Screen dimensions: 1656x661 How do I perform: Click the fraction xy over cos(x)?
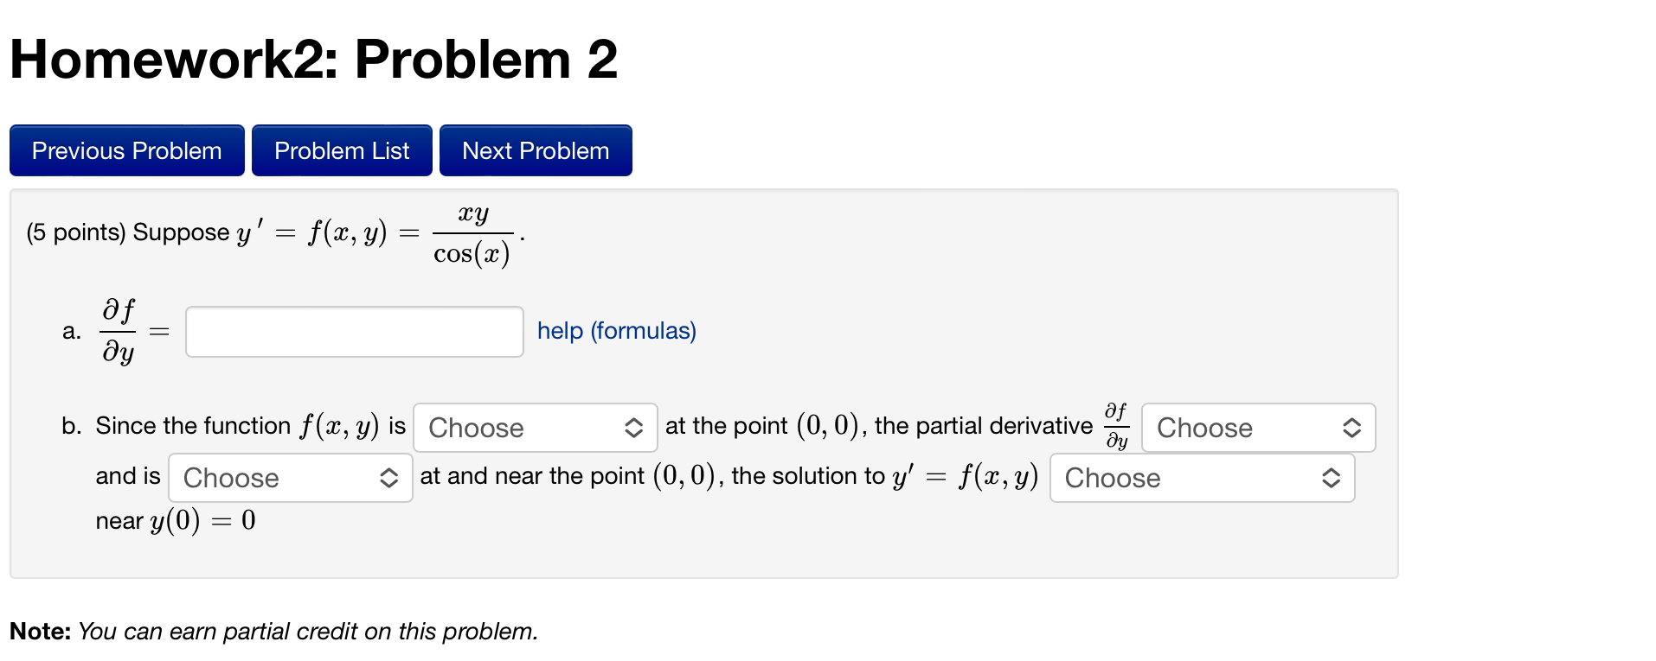click(x=472, y=232)
